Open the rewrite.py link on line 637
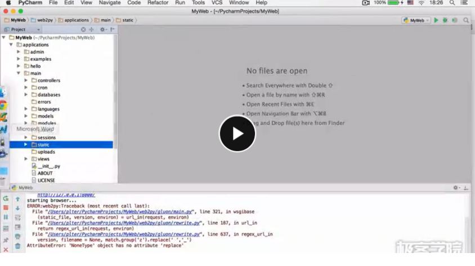Screen dimensions: 475x266 tap(124, 234)
